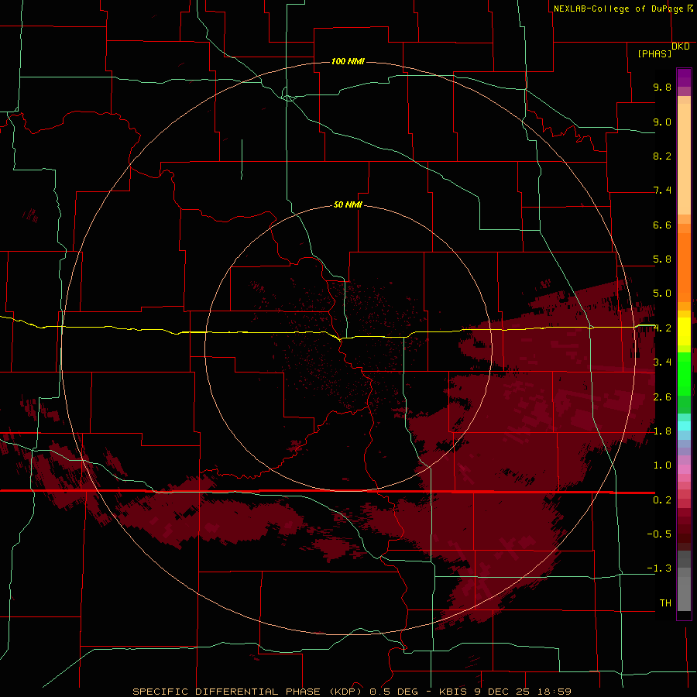Viewport: 697px width, 697px height.
Task: Click the 3.4 value on the color scale
Action: [662, 362]
